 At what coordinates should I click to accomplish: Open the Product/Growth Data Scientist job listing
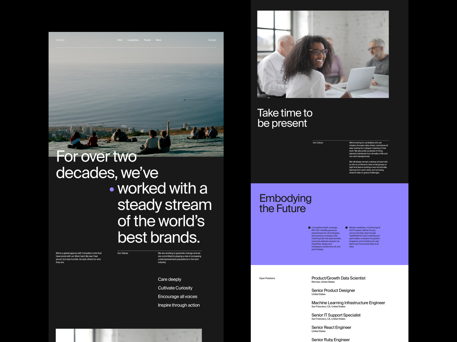(x=338, y=278)
